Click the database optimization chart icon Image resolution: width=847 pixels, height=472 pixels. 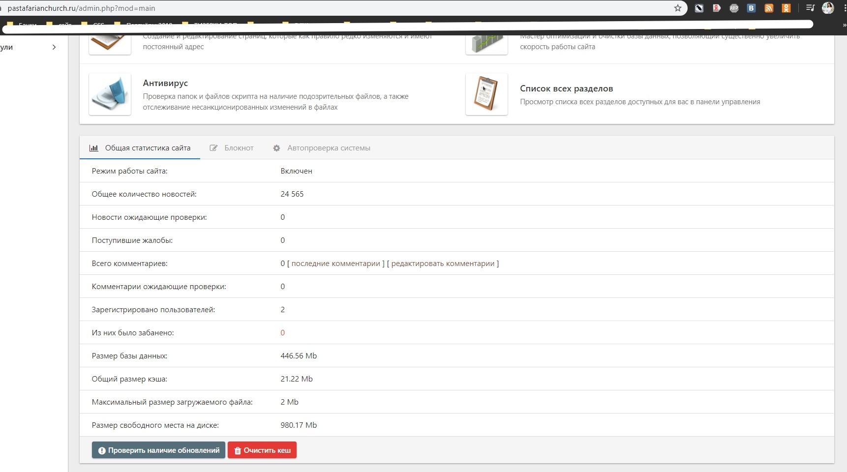click(x=486, y=44)
